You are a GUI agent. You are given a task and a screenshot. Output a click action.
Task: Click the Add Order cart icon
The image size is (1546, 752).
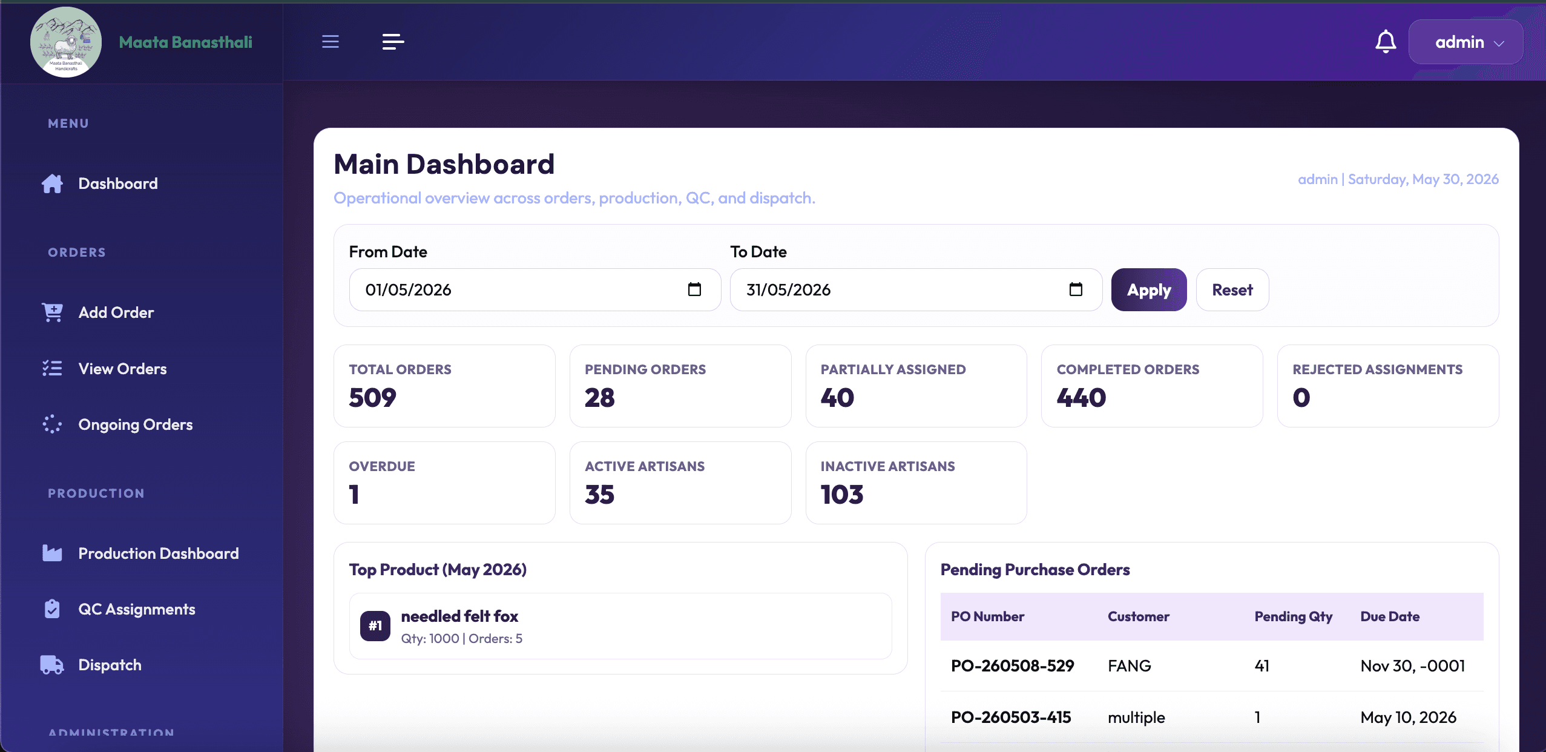point(52,312)
